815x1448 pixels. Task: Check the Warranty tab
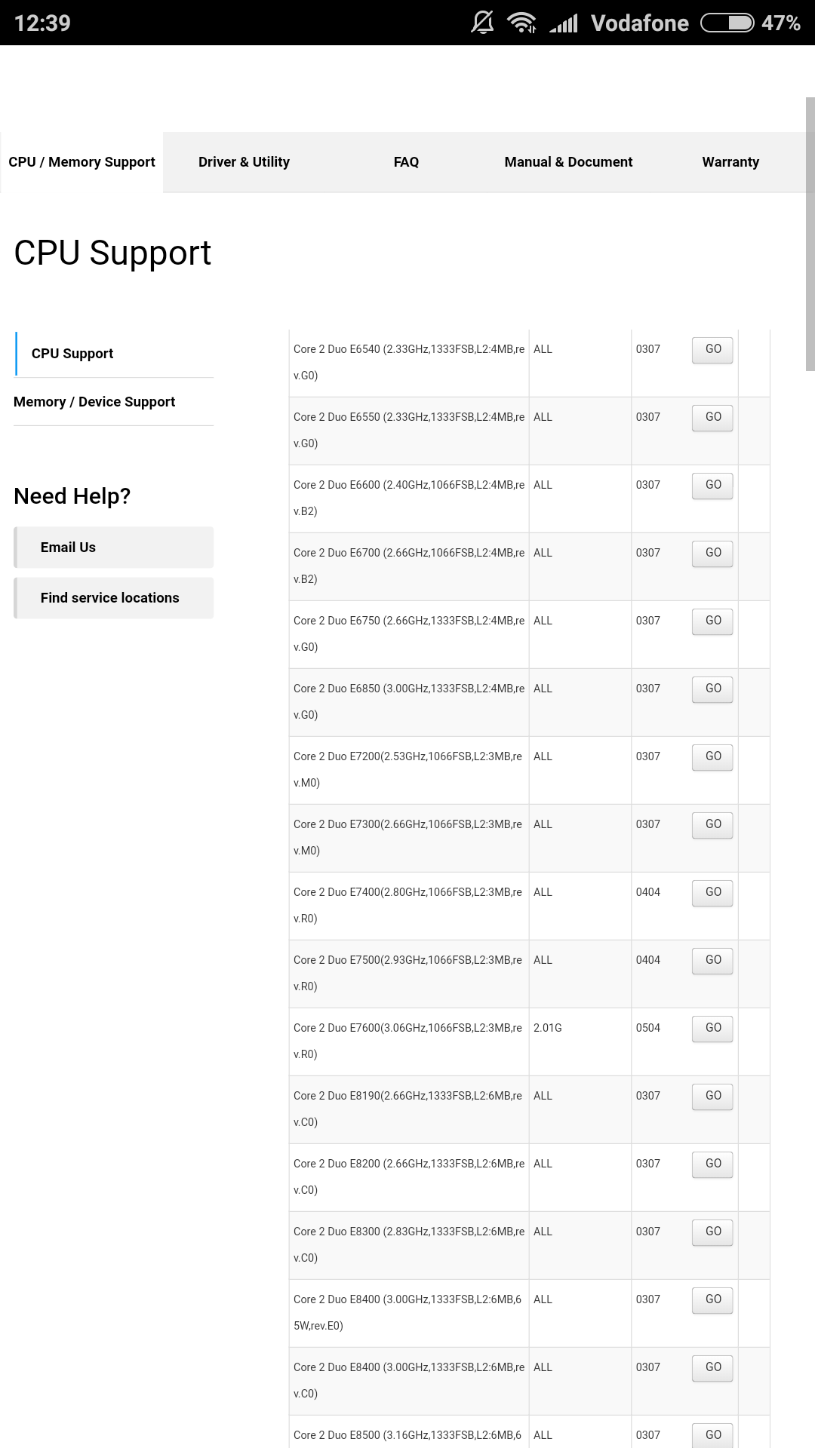coord(730,161)
